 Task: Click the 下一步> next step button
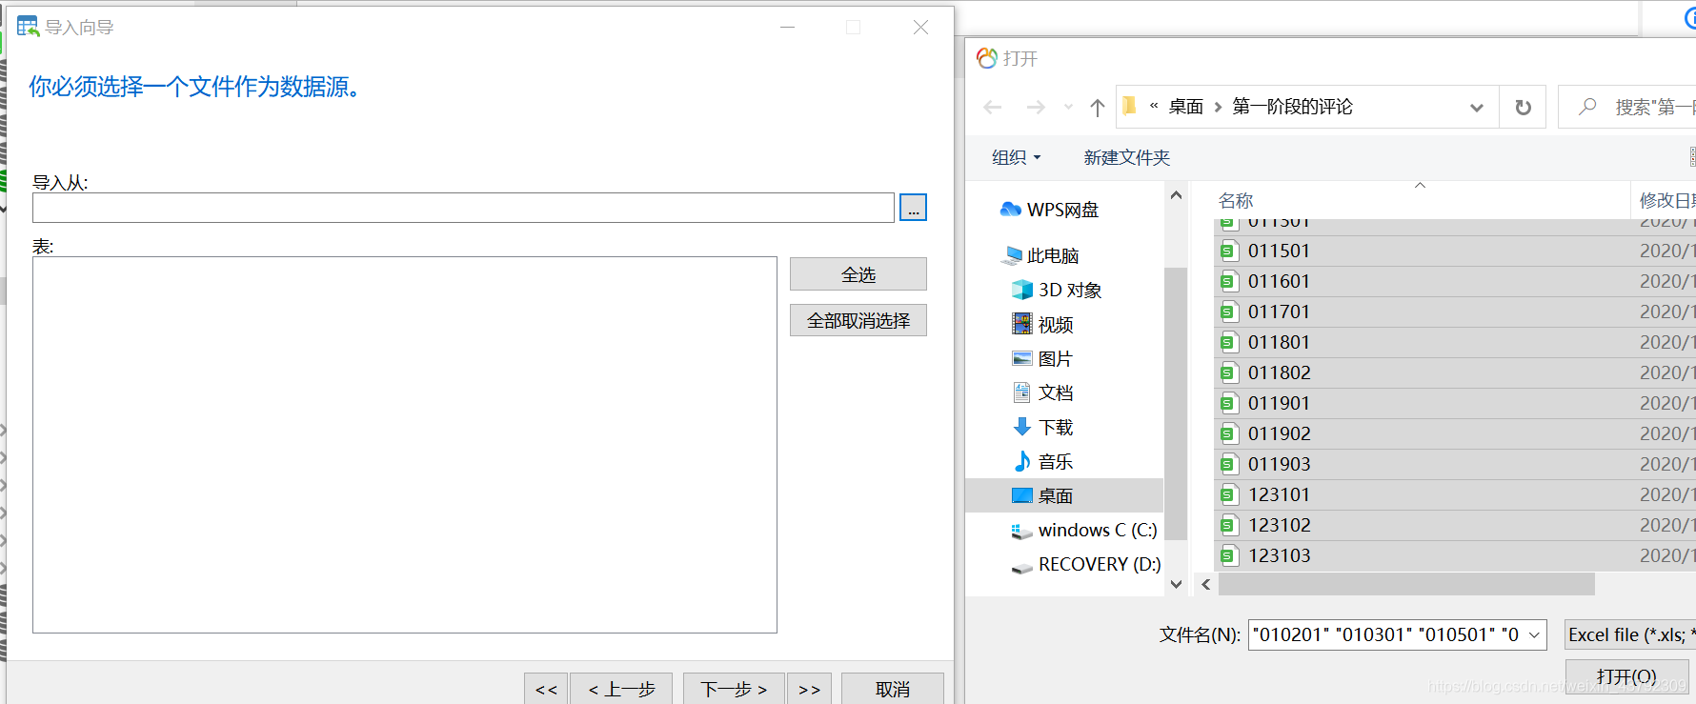(x=734, y=689)
